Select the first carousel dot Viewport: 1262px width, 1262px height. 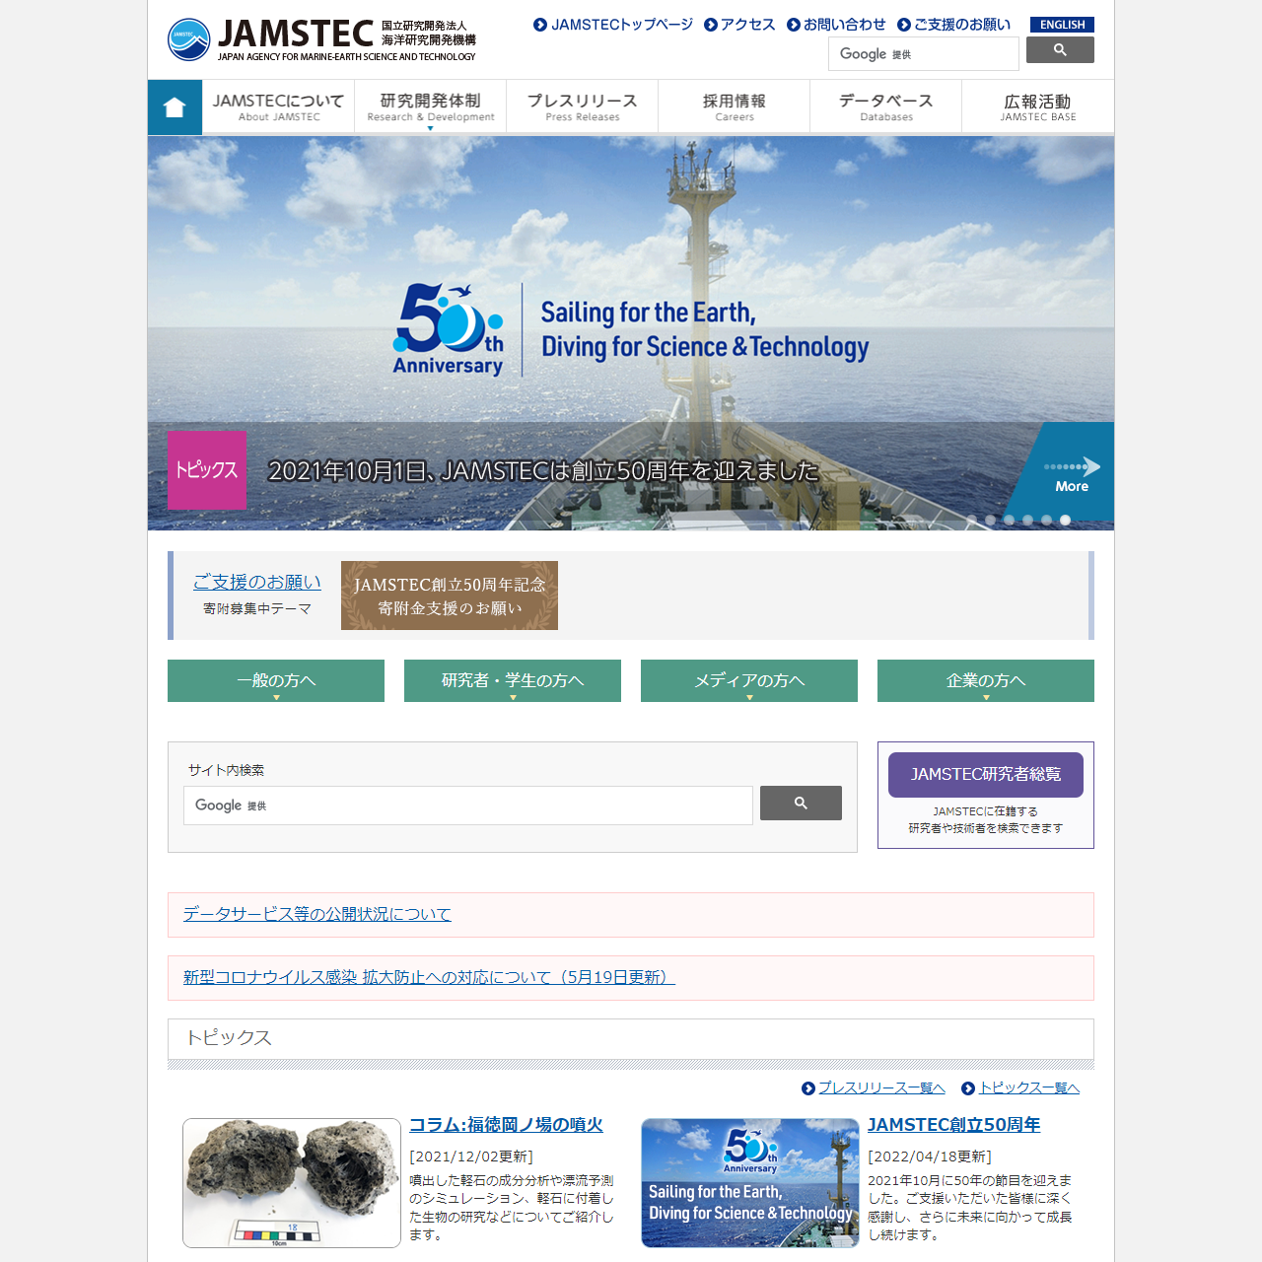pyautogui.click(x=971, y=520)
